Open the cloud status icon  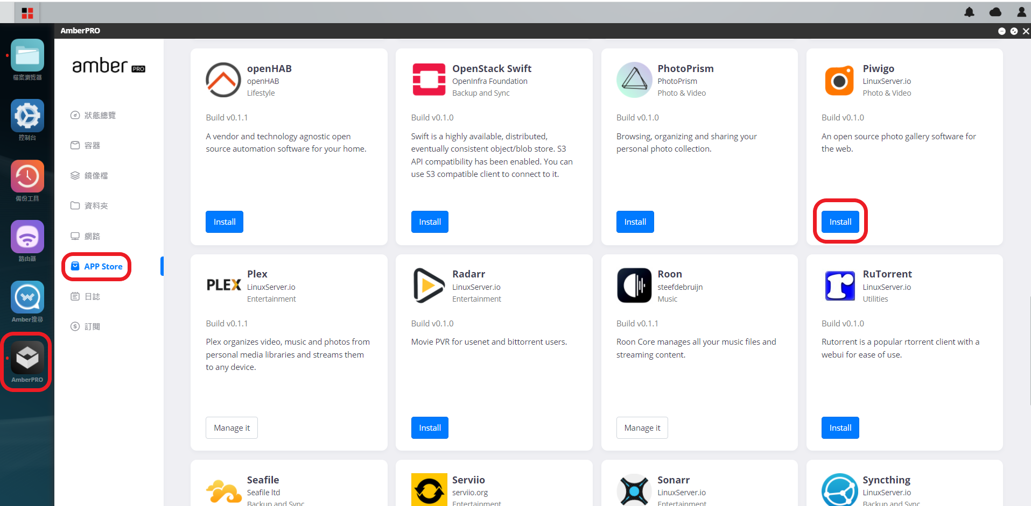tap(995, 12)
